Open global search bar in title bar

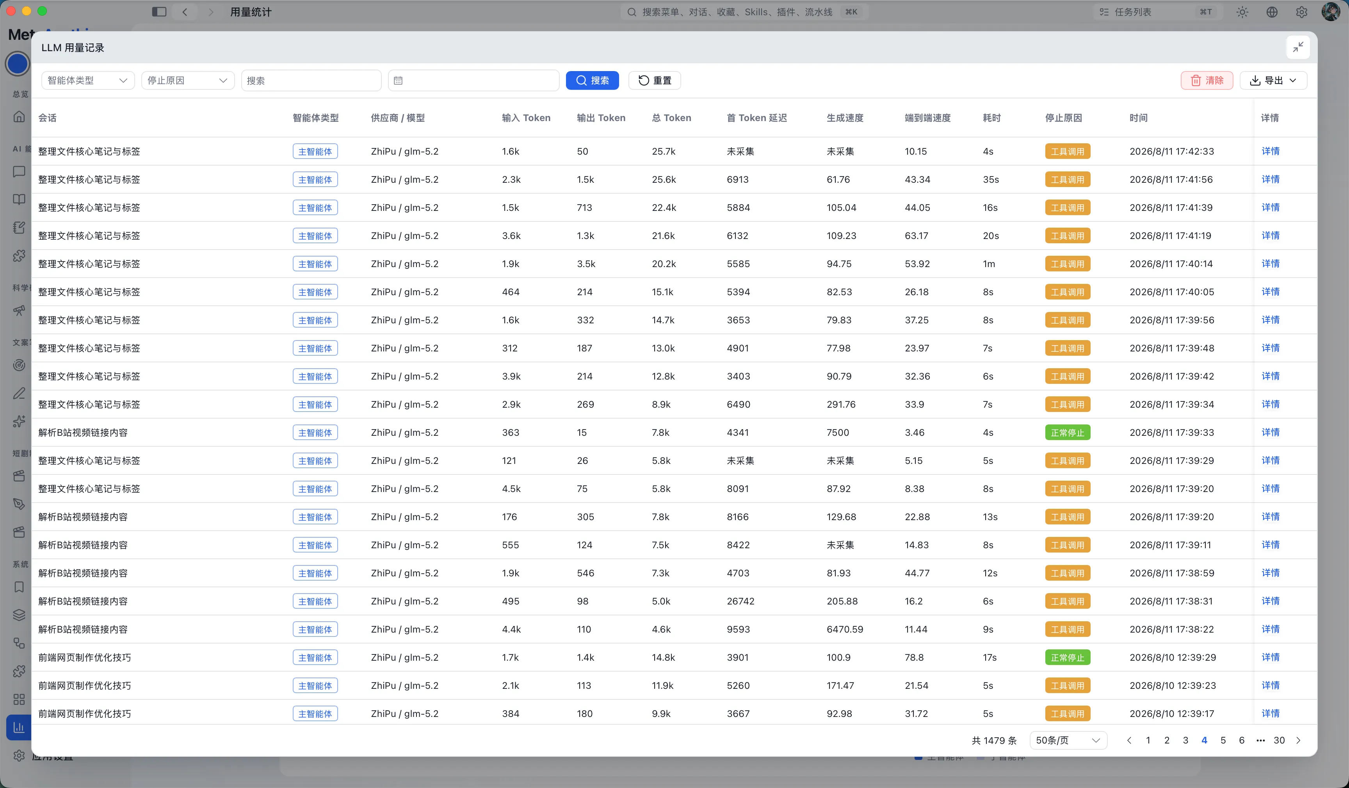pyautogui.click(x=744, y=12)
